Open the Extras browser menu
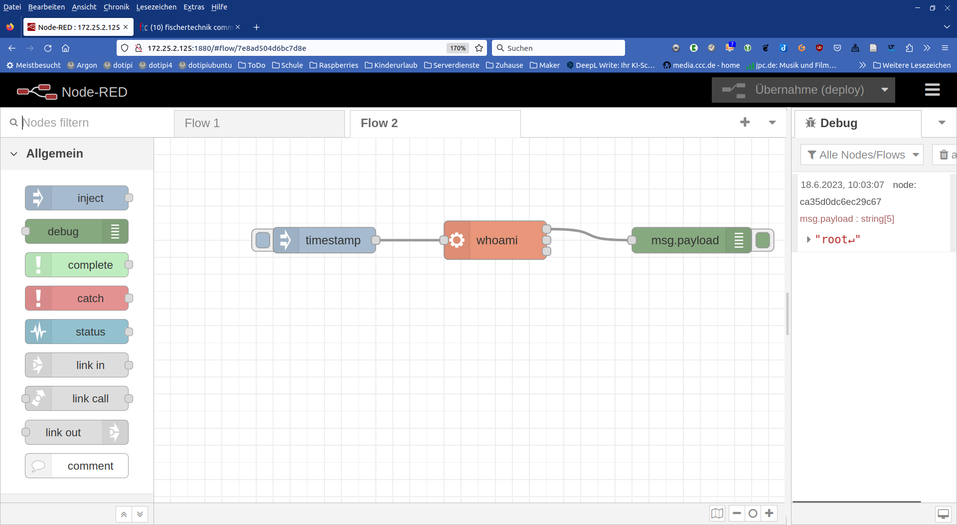957x525 pixels. [x=193, y=7]
